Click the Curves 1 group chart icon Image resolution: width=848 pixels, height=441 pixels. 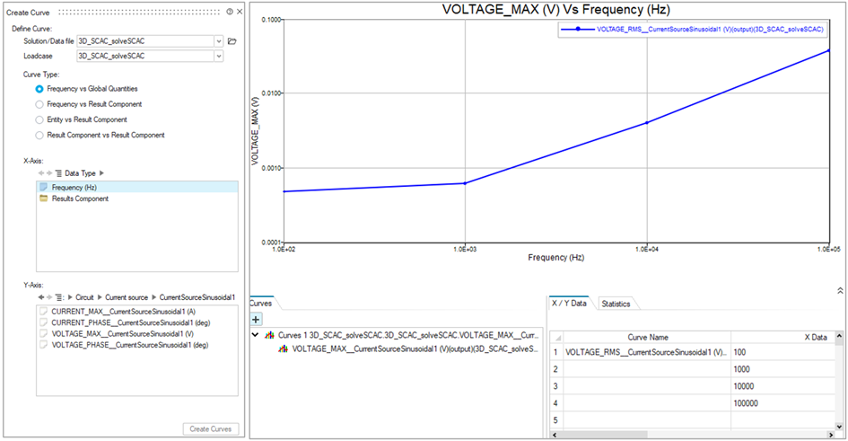coord(268,335)
